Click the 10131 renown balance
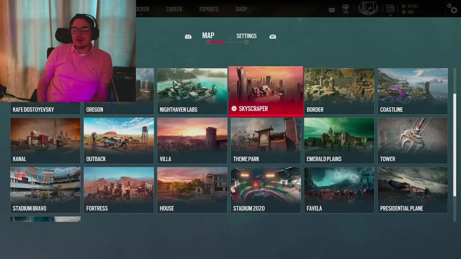The height and width of the screenshot is (259, 461). tap(412, 6)
